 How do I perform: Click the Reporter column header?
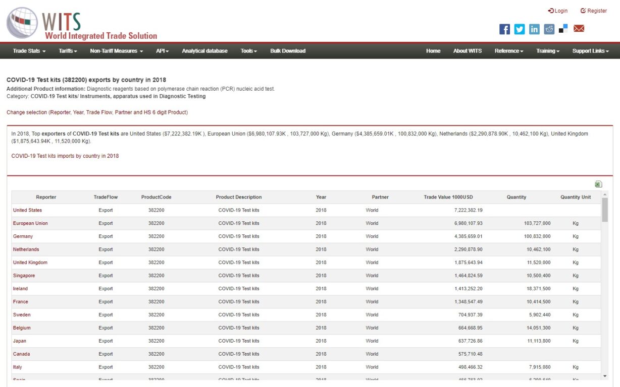pos(46,197)
